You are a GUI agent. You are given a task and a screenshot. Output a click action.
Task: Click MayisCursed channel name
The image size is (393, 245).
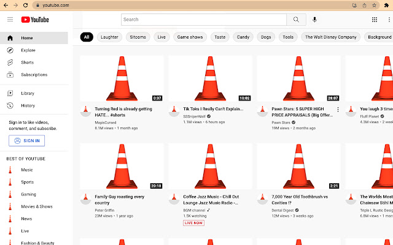tap(106, 123)
